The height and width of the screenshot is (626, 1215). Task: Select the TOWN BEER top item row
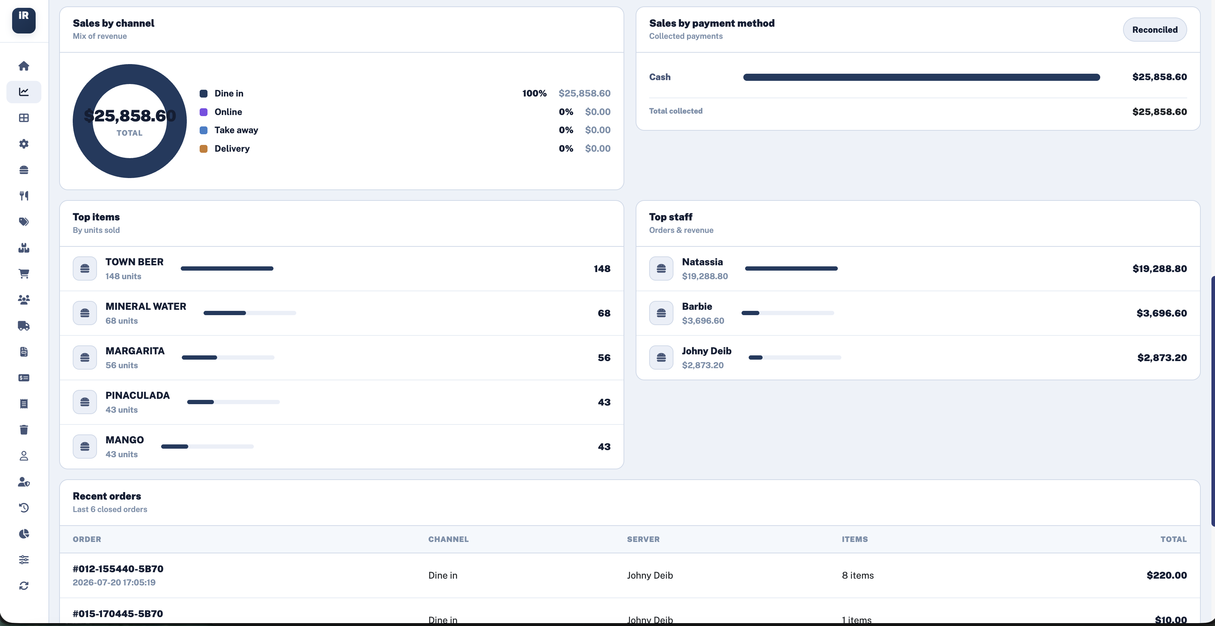click(x=342, y=268)
